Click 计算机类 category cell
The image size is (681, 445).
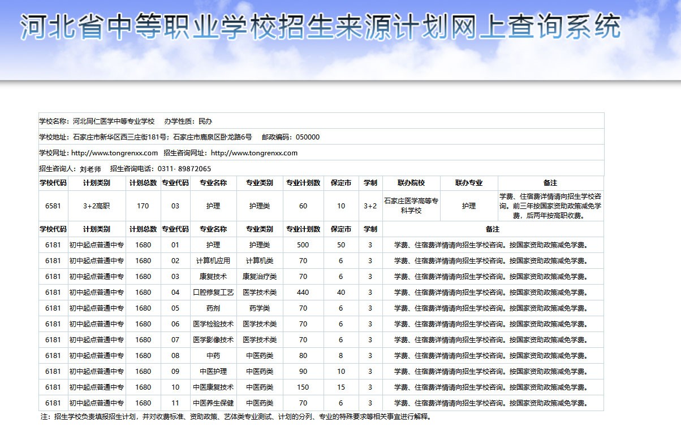coord(260,261)
